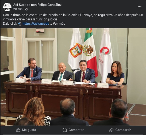Image resolution: width=146 pixels, height=135 pixels.
Task: Click the thumbs-up Like icon
Action: click(x=18, y=130)
